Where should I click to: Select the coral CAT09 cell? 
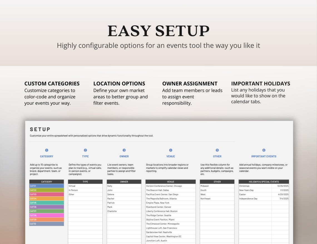point(46,220)
